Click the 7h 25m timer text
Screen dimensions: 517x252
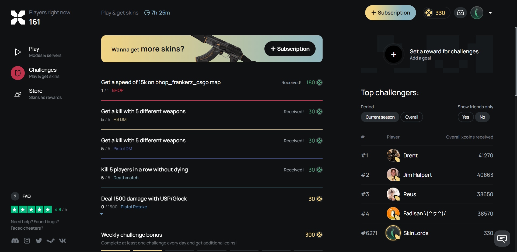(160, 13)
